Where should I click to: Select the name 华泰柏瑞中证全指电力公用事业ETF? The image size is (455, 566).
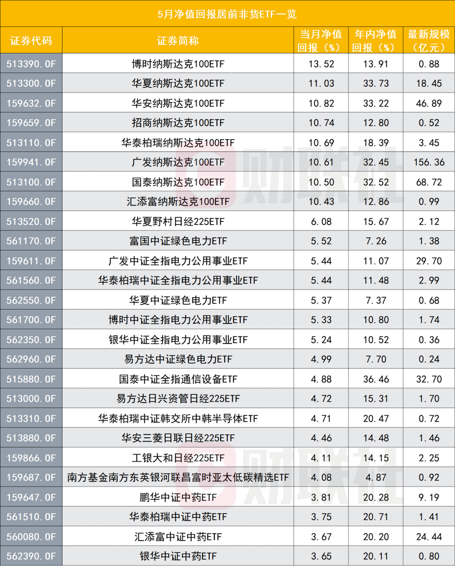(x=178, y=280)
